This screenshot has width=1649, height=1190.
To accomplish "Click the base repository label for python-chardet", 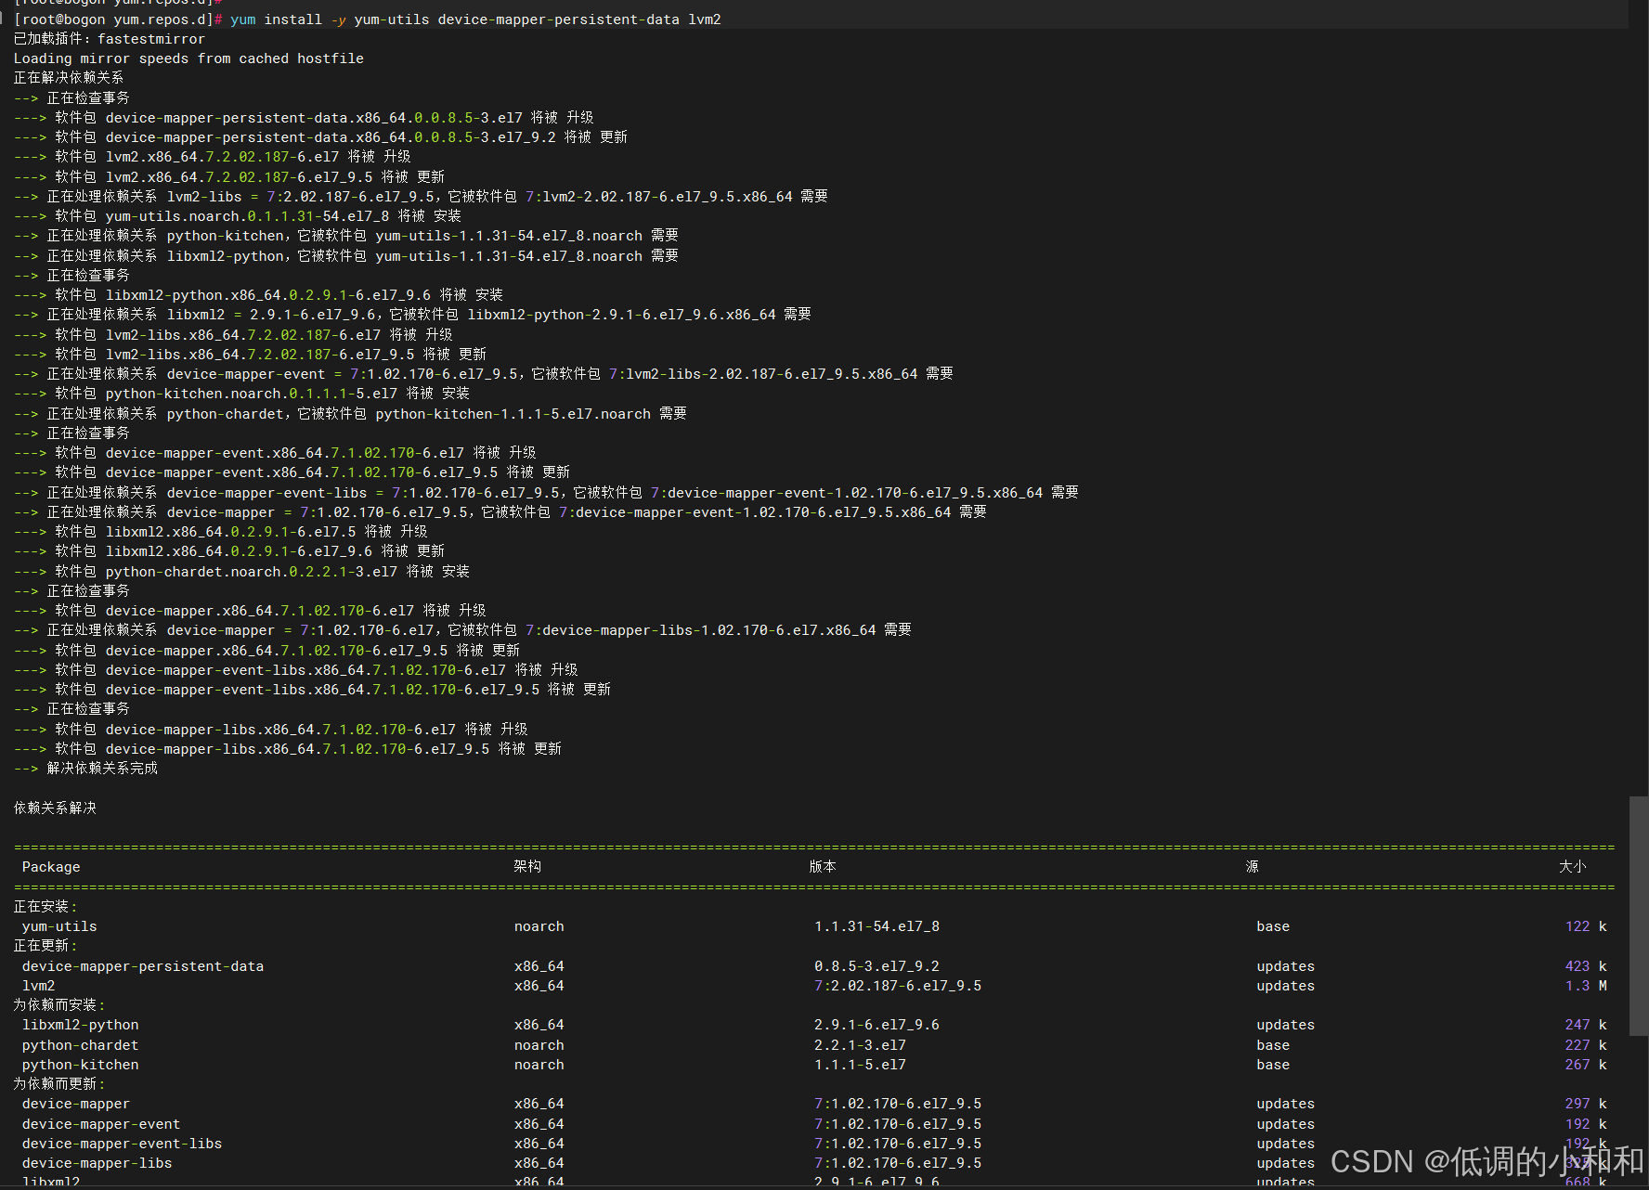I will click(1272, 1044).
